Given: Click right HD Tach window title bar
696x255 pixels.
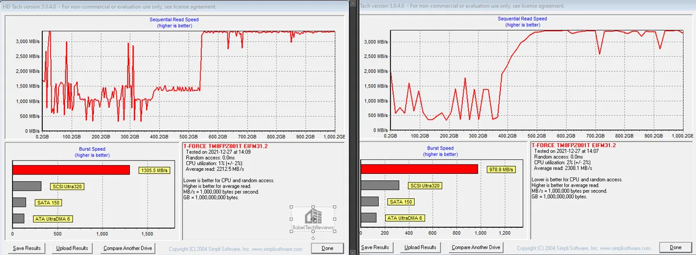Looking at the screenshot, I should point(528,6).
